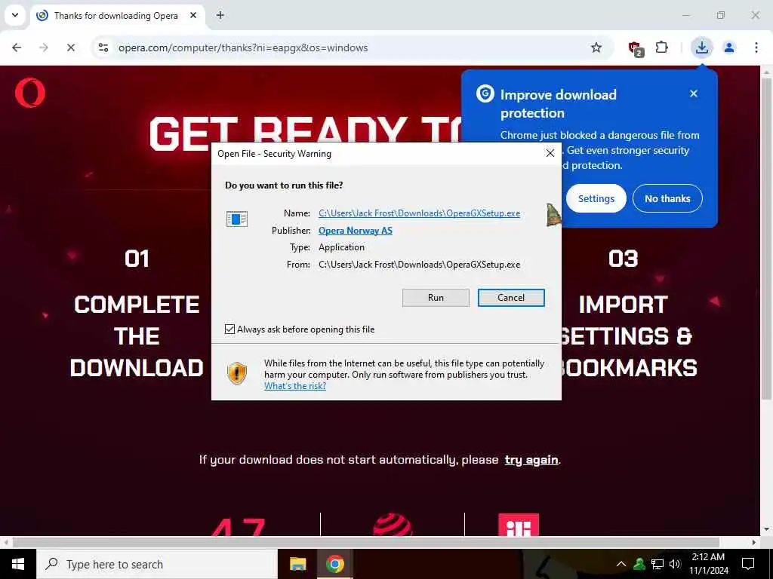
Task: Open the taskbar clock and date
Action: coord(708,564)
